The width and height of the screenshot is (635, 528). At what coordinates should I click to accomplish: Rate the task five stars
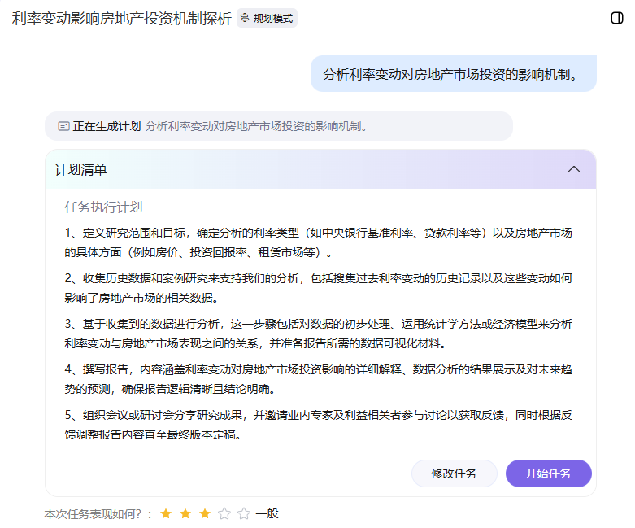click(244, 514)
